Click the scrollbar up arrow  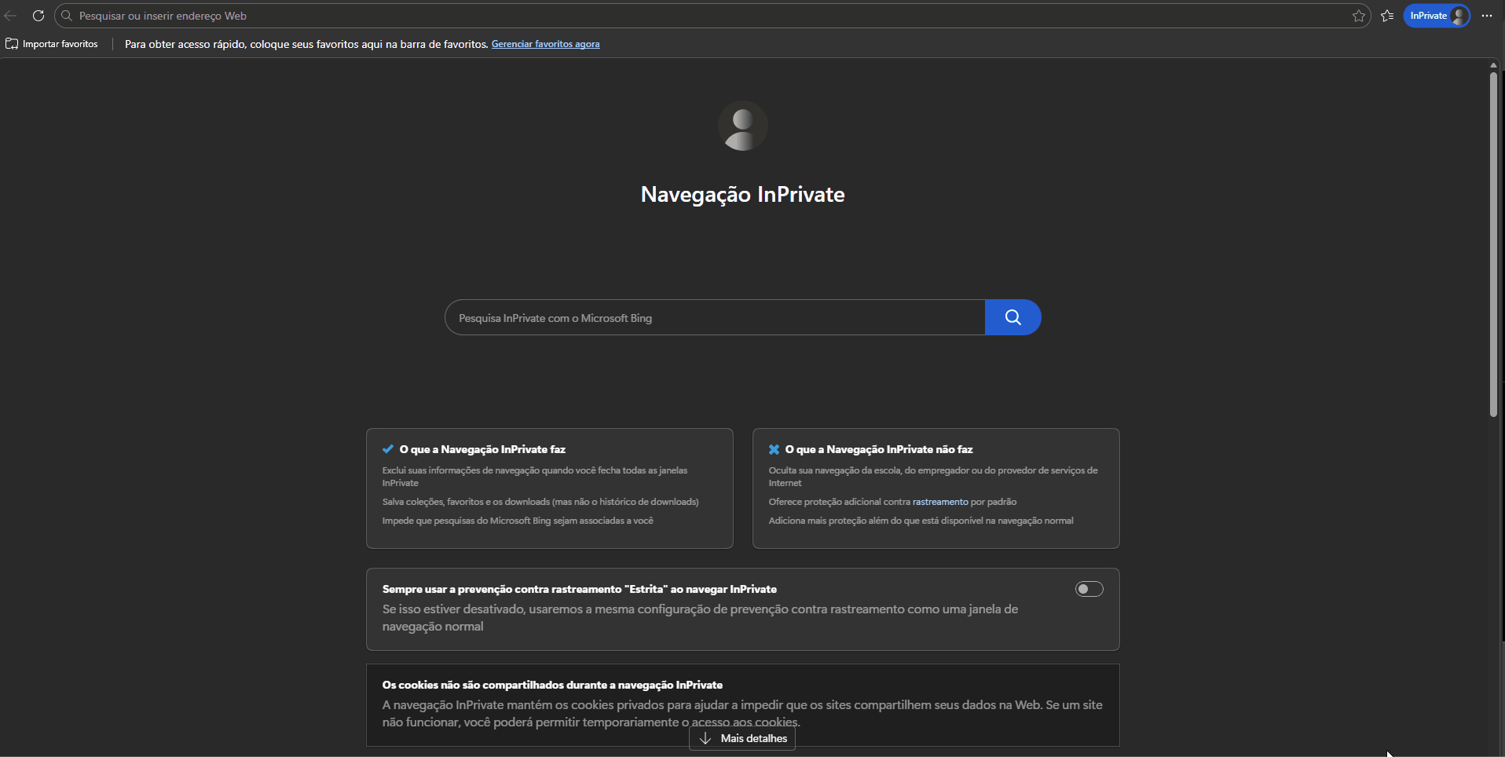tap(1493, 65)
